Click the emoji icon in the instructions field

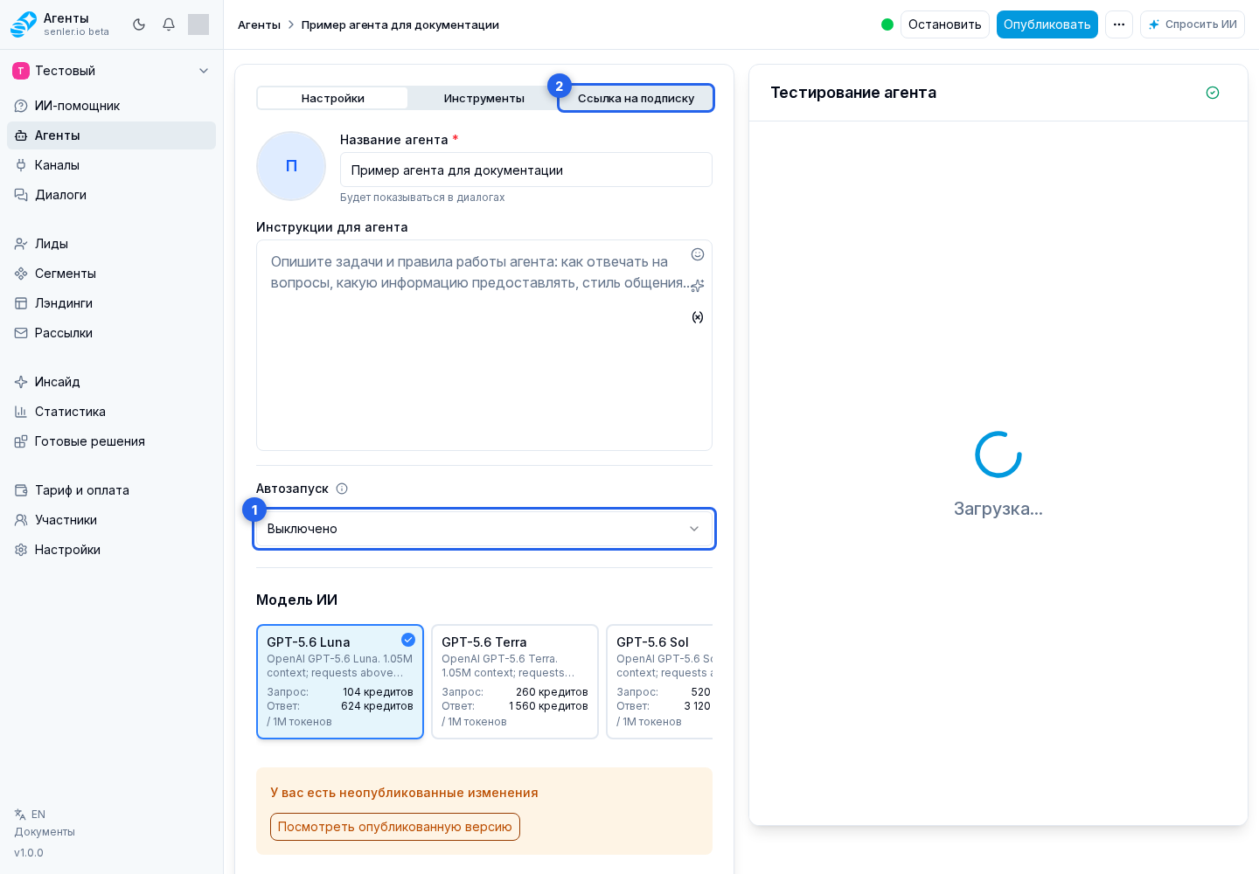coord(698,254)
